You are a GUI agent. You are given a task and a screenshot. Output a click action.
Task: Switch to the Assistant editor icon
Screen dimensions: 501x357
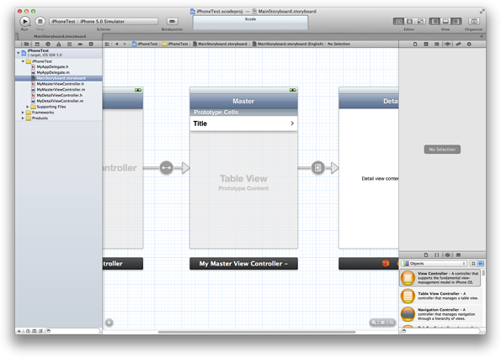click(409, 21)
